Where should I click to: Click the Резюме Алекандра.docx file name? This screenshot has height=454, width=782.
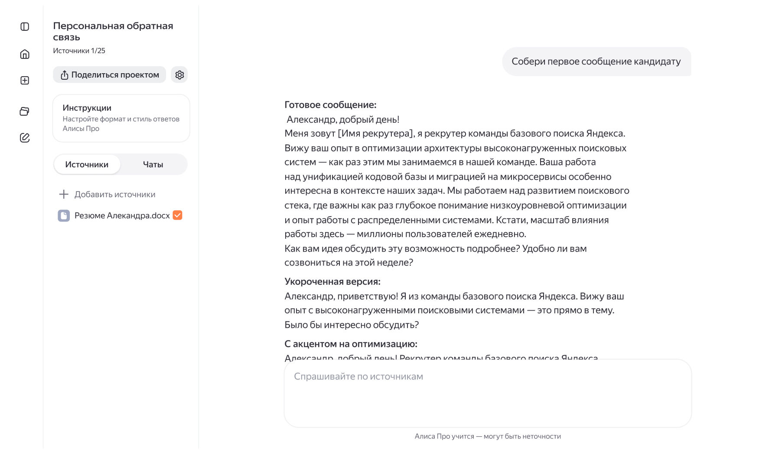pyautogui.click(x=122, y=216)
